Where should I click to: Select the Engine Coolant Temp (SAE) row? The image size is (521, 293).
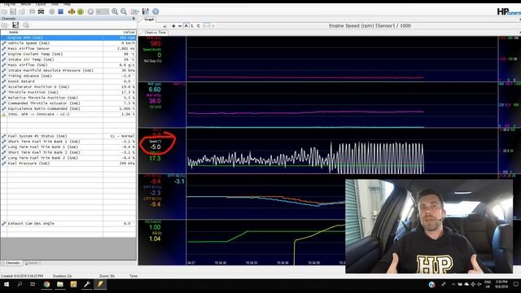[68, 54]
